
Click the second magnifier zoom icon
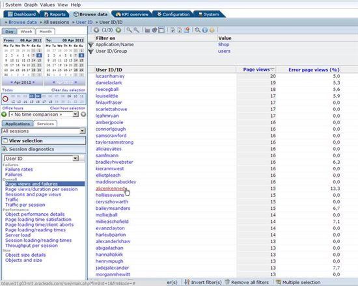tap(136, 30)
